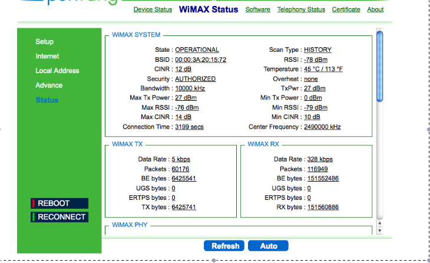Image resolution: width=430 pixels, height=263 pixels.
Task: Choose Local Address in the sidebar
Action: pyautogui.click(x=57, y=71)
